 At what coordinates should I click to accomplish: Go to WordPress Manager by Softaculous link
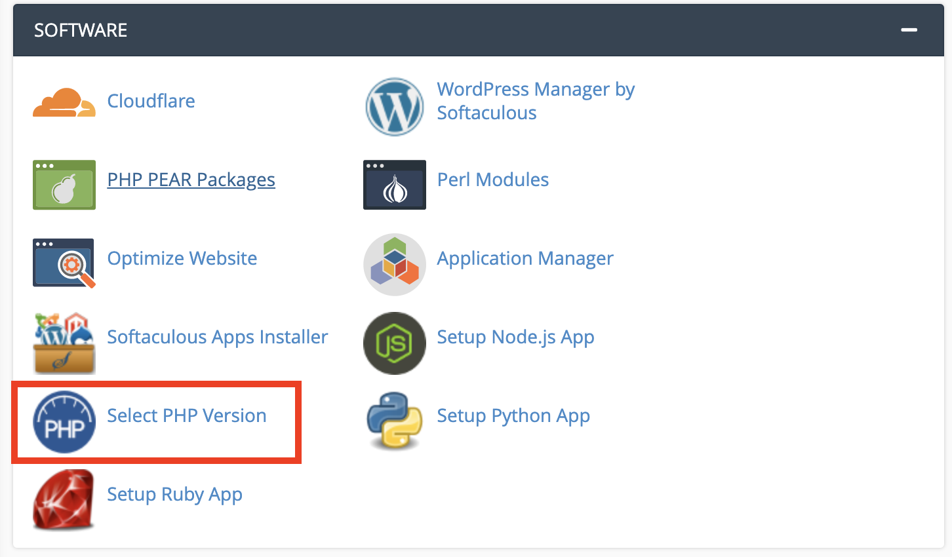coord(536,101)
